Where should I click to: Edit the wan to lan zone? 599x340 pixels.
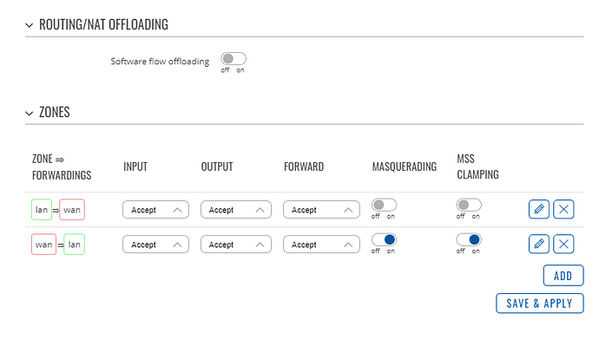(x=538, y=244)
